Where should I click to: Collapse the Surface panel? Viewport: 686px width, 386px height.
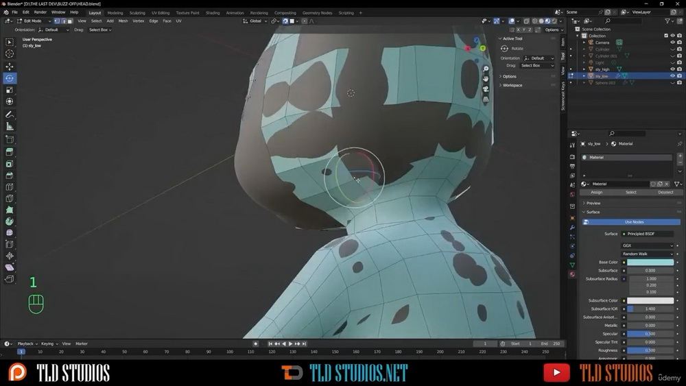pyautogui.click(x=593, y=212)
